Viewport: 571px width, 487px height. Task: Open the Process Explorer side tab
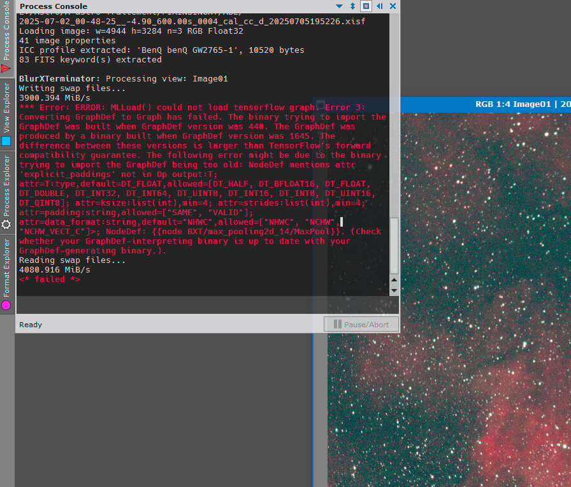point(6,192)
